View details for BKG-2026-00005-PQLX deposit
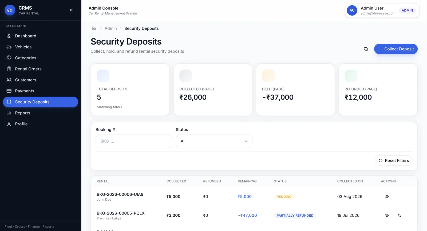Screen dimensions: 427x231 (x=387, y=216)
